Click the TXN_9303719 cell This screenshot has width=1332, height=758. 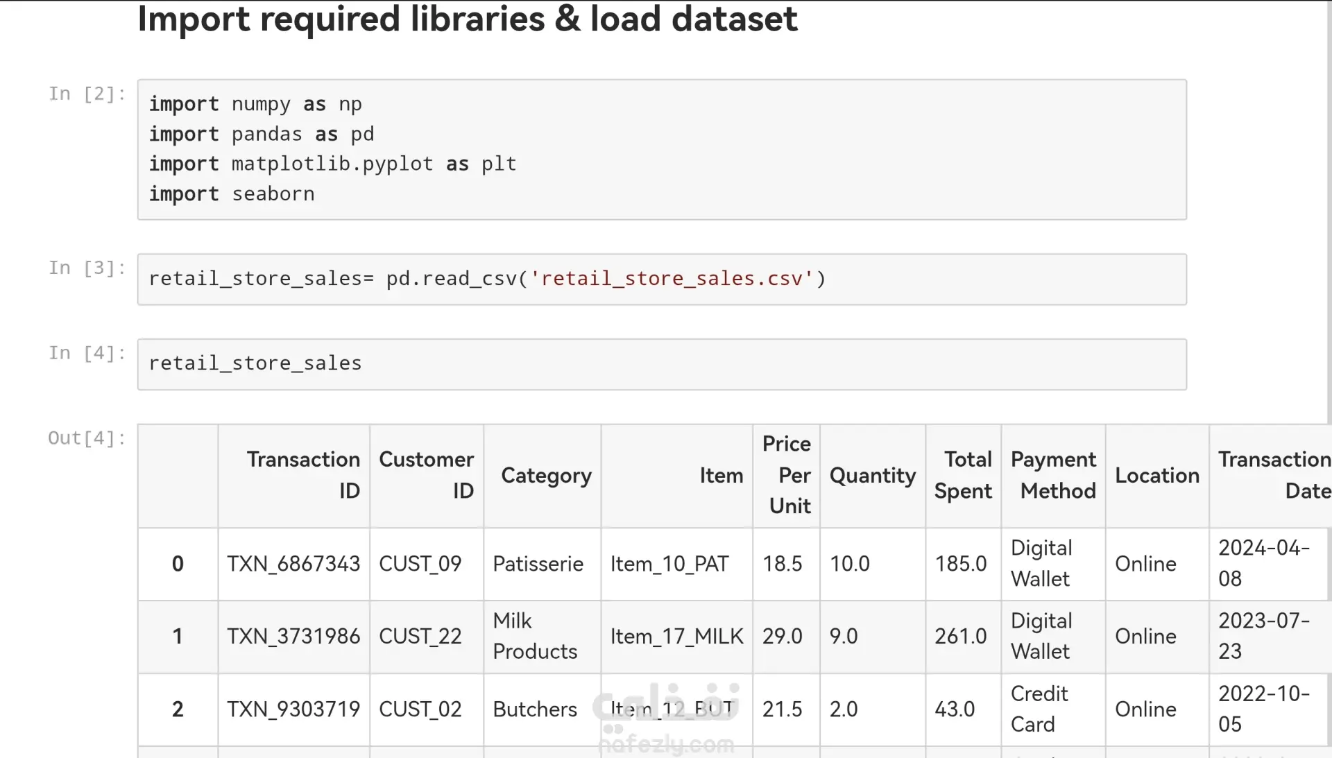pos(294,709)
